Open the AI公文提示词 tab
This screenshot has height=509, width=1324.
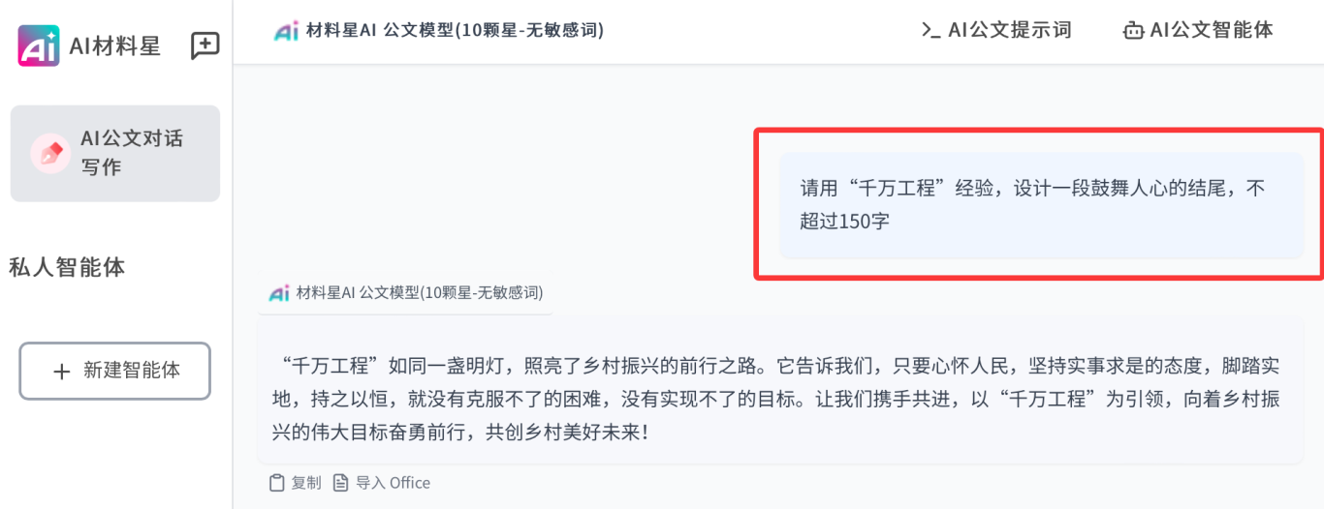(x=1009, y=31)
